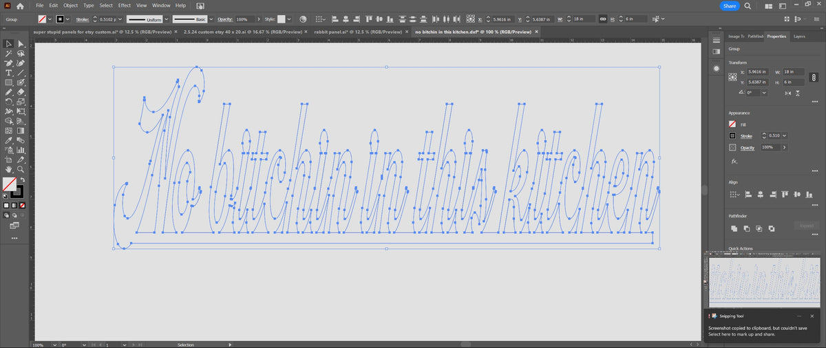Open the Stroke color dropdown in control bar

[67, 19]
